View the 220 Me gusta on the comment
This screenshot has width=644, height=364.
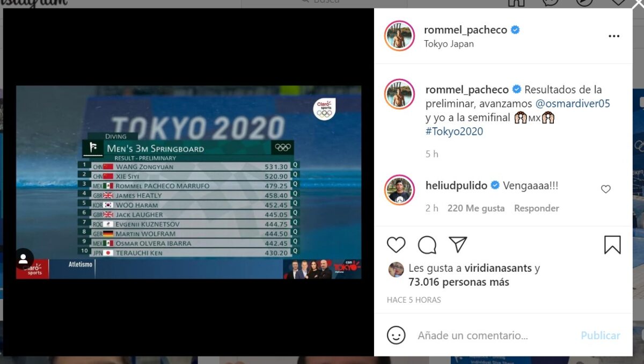pos(476,208)
